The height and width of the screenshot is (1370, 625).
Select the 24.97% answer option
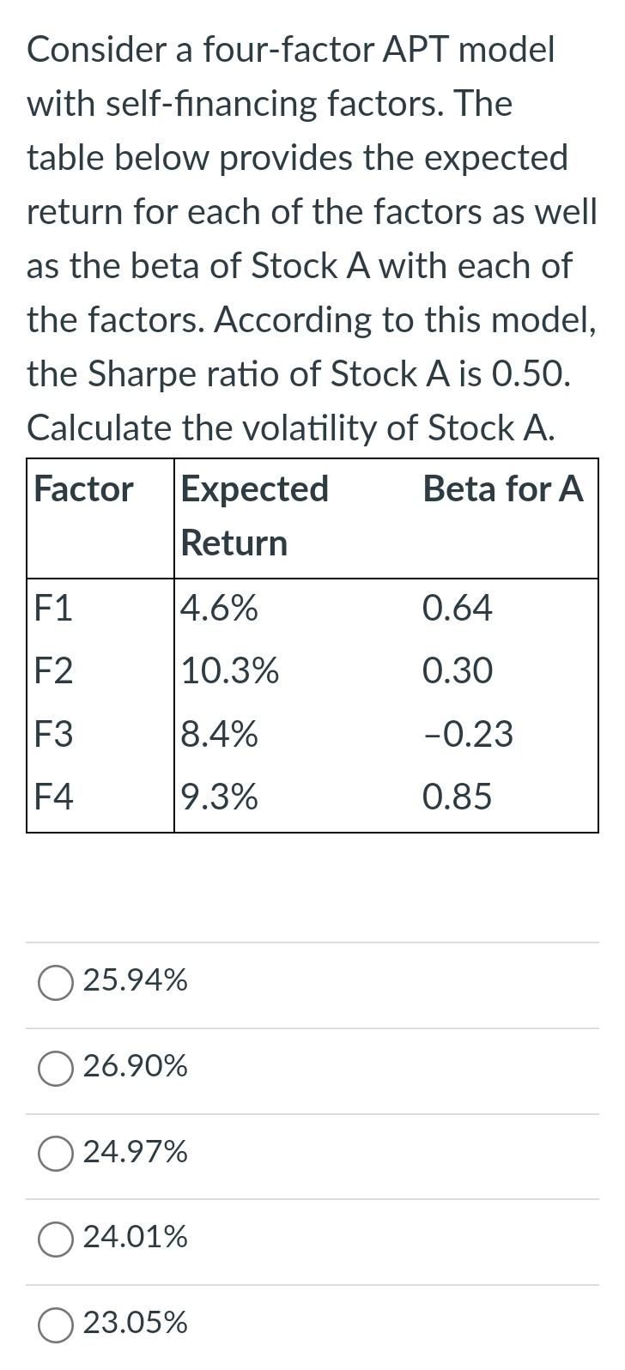point(55,1153)
